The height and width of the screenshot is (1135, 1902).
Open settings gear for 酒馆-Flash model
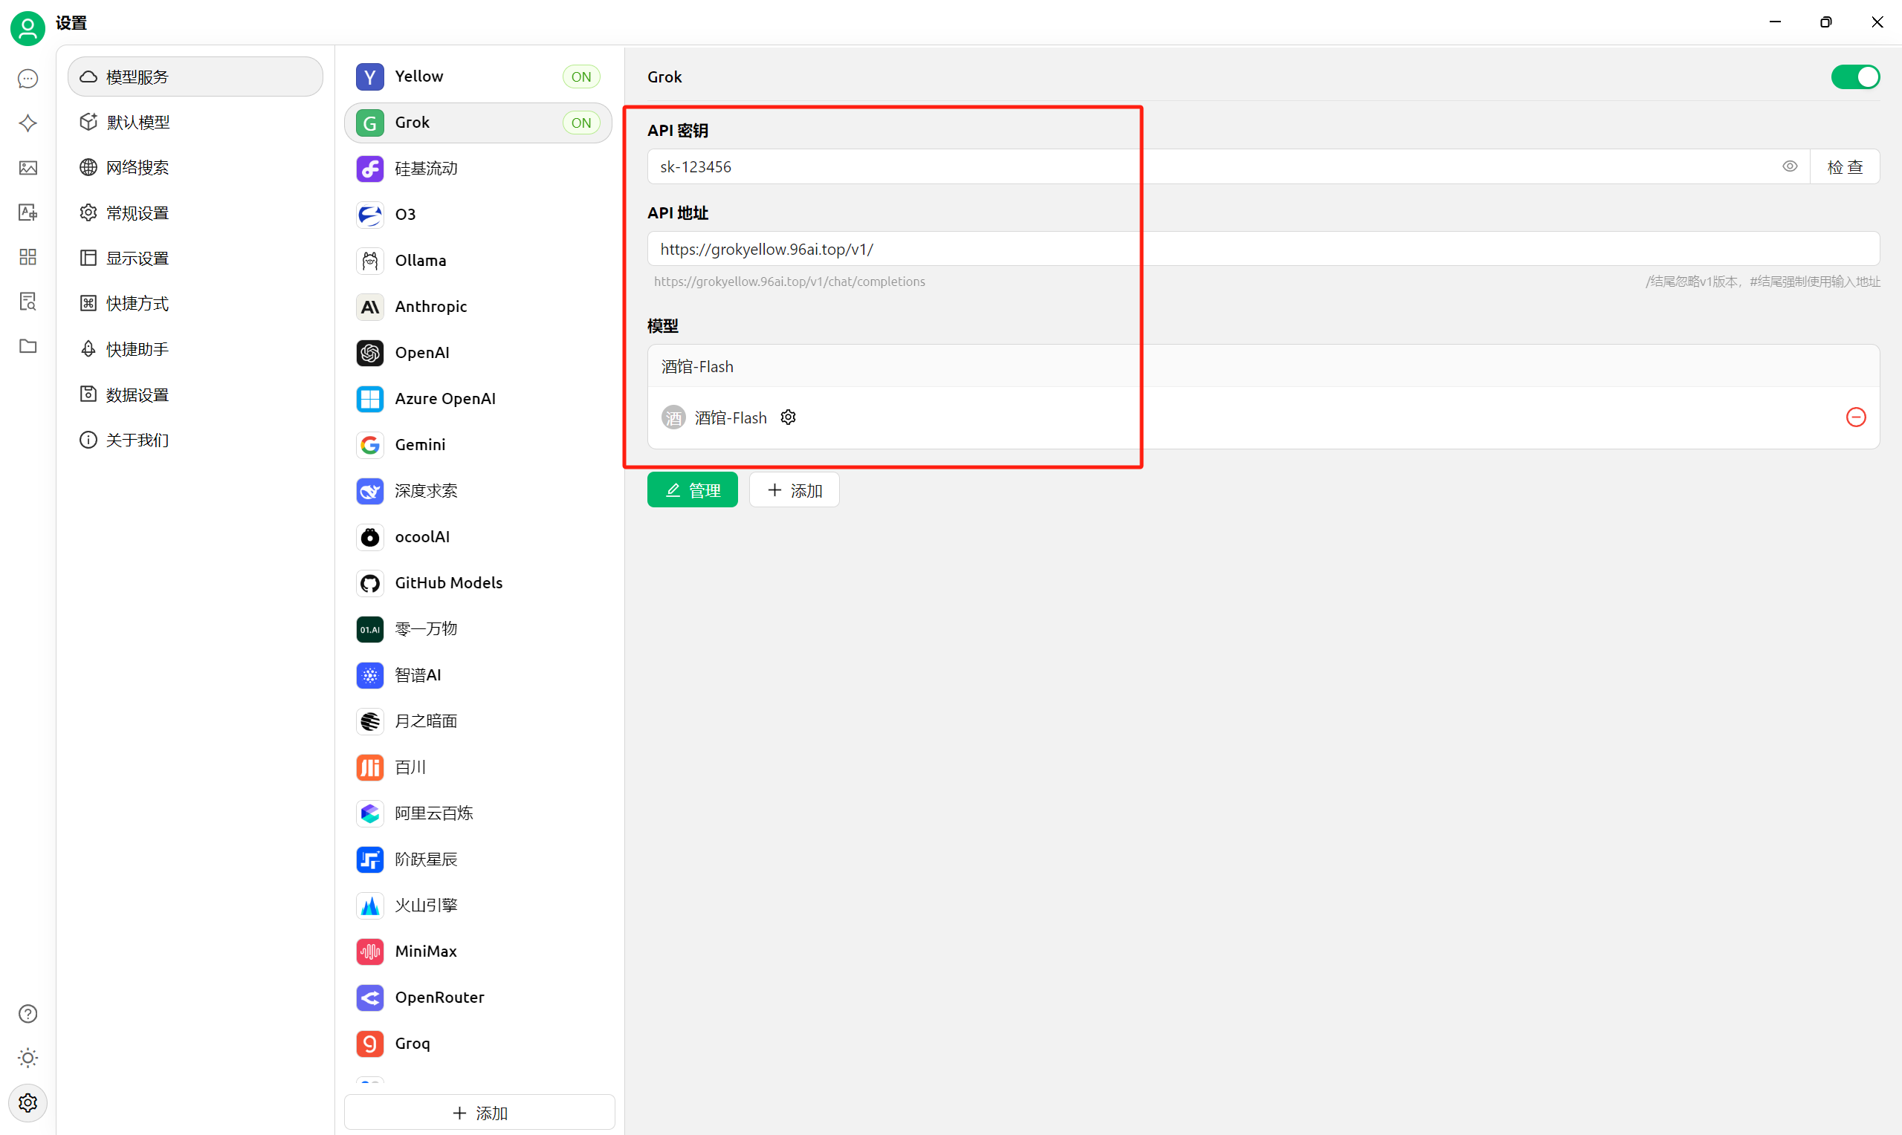[x=788, y=417]
